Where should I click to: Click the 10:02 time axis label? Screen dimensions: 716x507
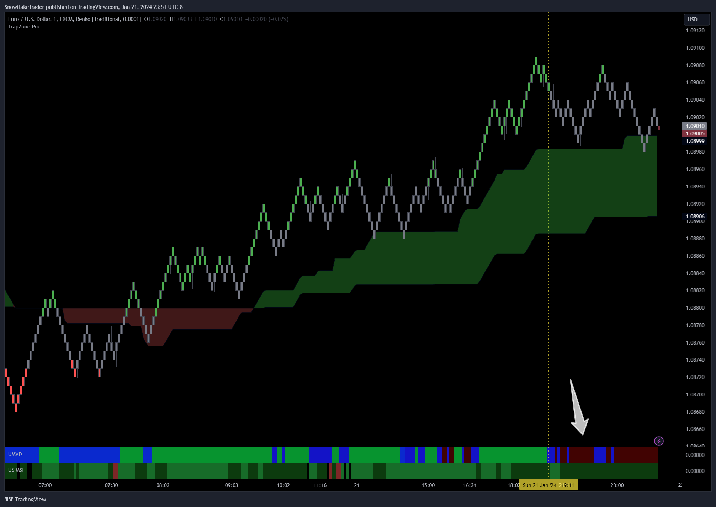click(283, 485)
